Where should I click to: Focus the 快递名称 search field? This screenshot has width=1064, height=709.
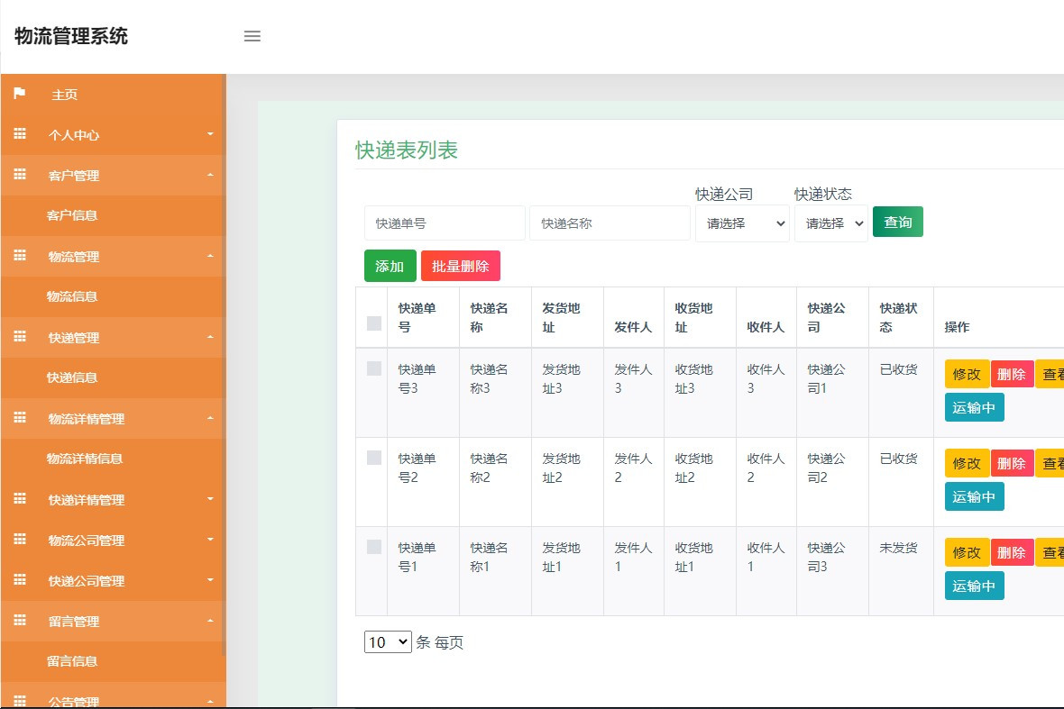pos(610,223)
